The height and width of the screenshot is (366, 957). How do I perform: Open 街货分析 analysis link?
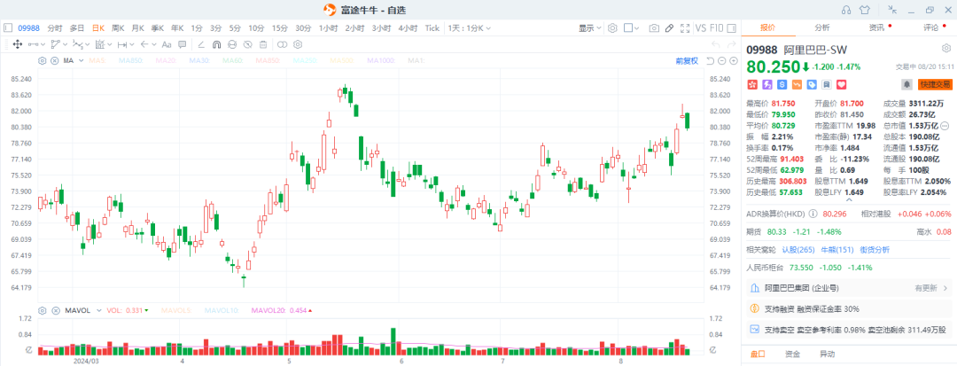click(x=874, y=250)
